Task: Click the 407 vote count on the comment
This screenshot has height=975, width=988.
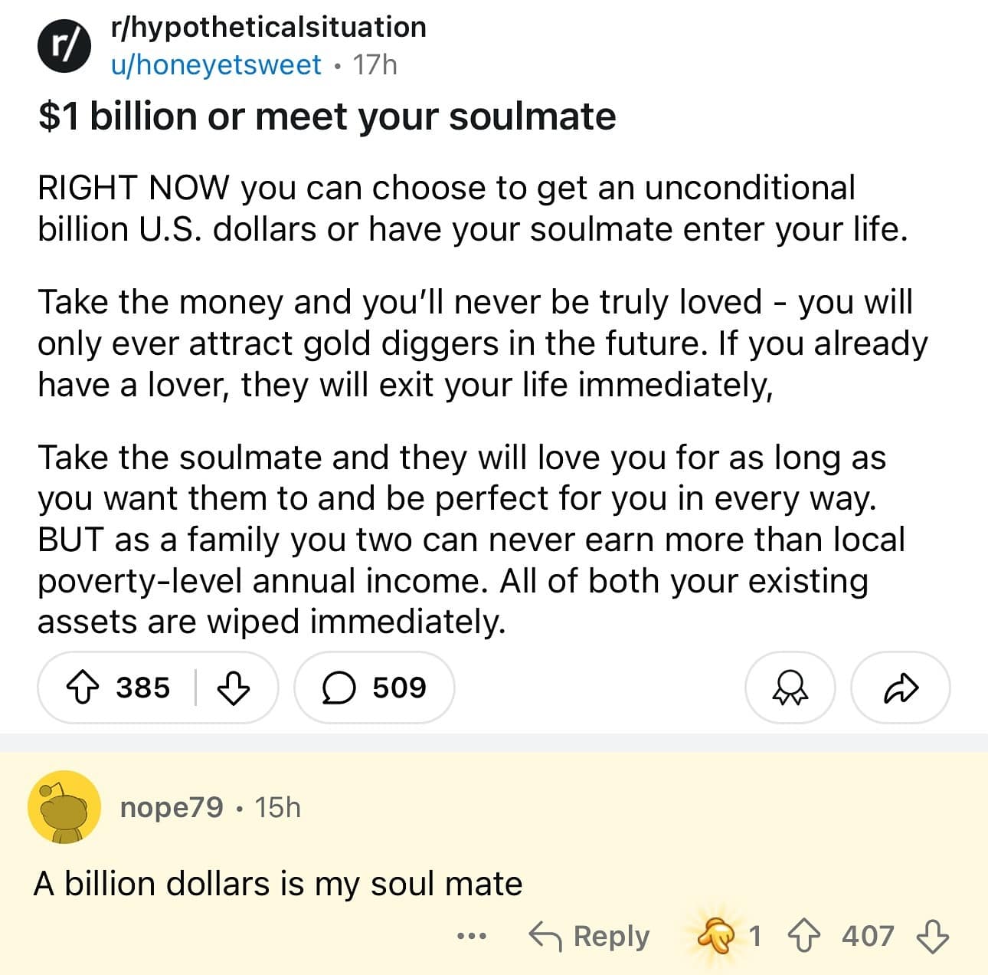Action: [x=868, y=937]
